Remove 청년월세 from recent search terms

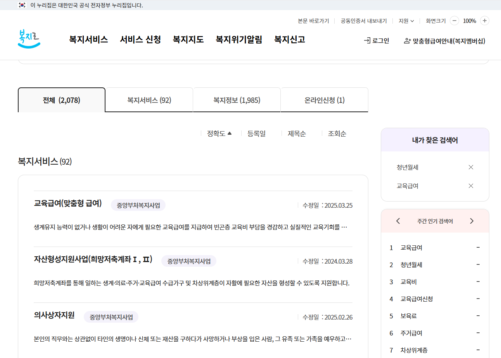(x=471, y=167)
